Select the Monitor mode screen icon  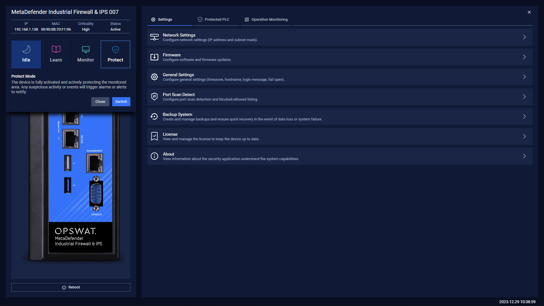tap(86, 49)
